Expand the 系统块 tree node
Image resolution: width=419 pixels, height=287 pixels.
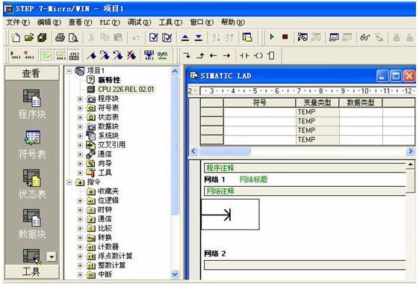tap(80, 136)
